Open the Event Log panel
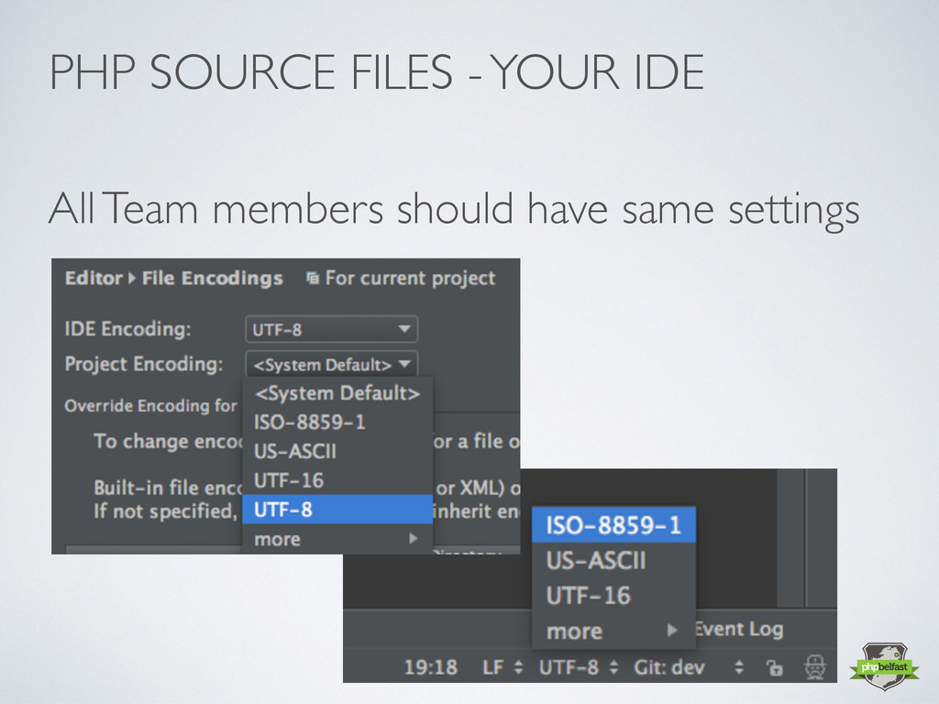This screenshot has width=939, height=704. coord(739,629)
